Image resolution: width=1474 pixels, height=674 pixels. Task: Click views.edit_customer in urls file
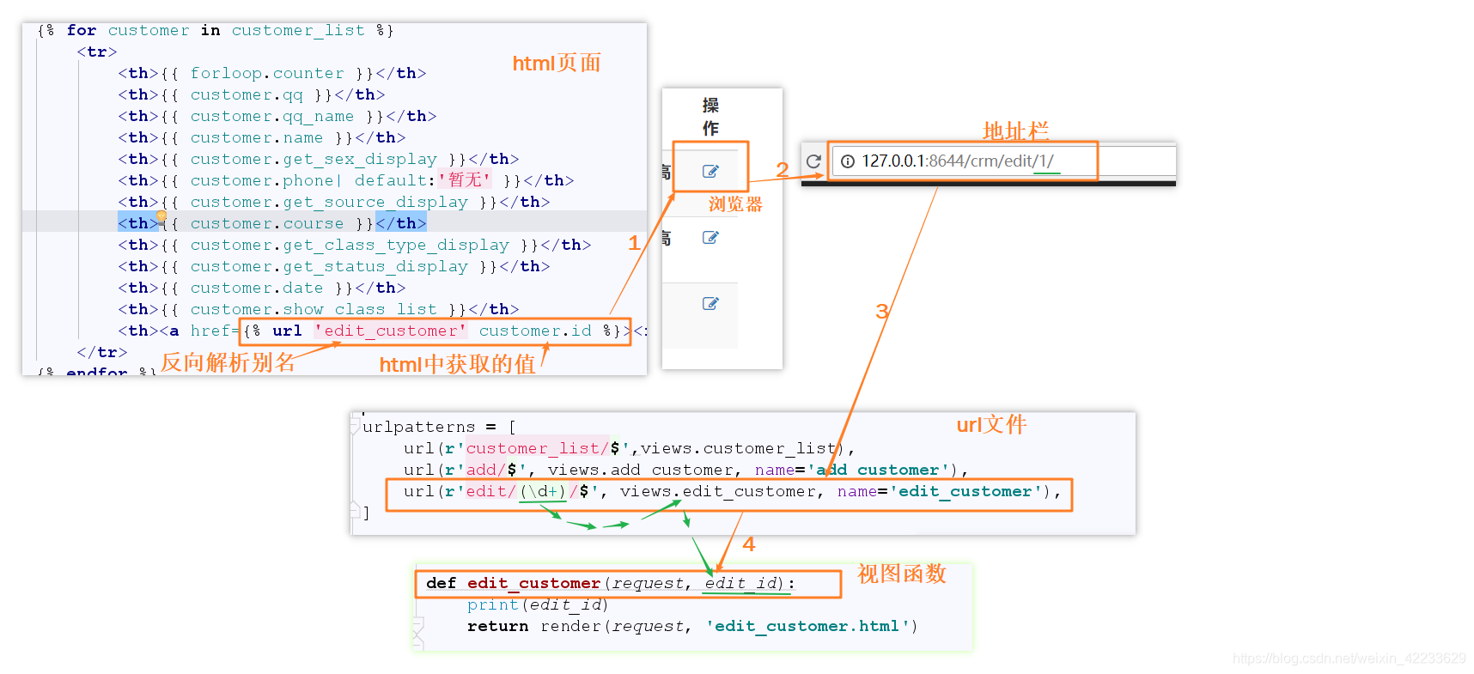point(718,491)
